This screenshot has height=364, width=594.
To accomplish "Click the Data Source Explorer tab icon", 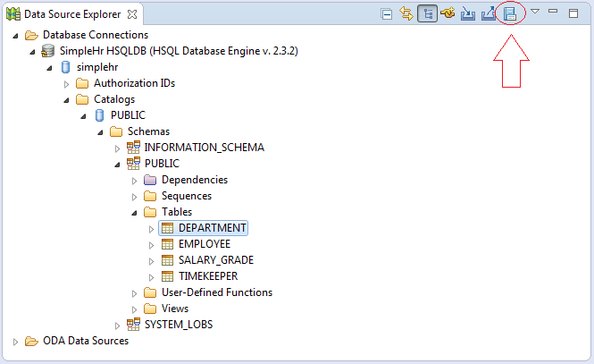I will pyautogui.click(x=13, y=14).
